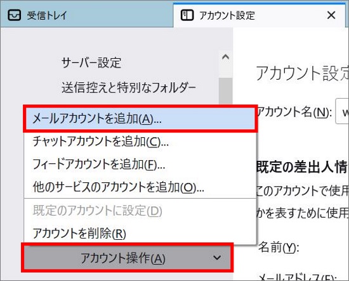
Task: Click the inbox tray icon on 受信トレイ tab
Action: (14, 15)
